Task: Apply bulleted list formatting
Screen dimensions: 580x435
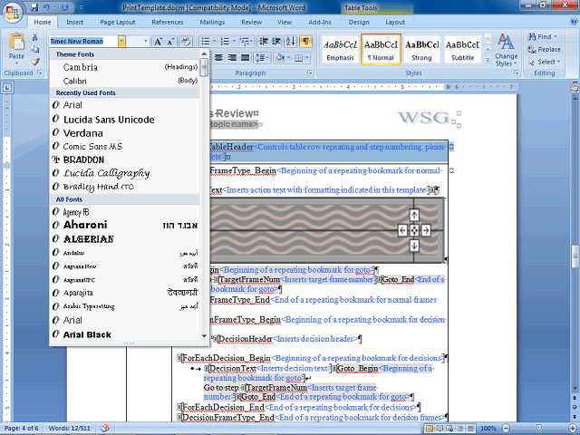Action: click(208, 41)
